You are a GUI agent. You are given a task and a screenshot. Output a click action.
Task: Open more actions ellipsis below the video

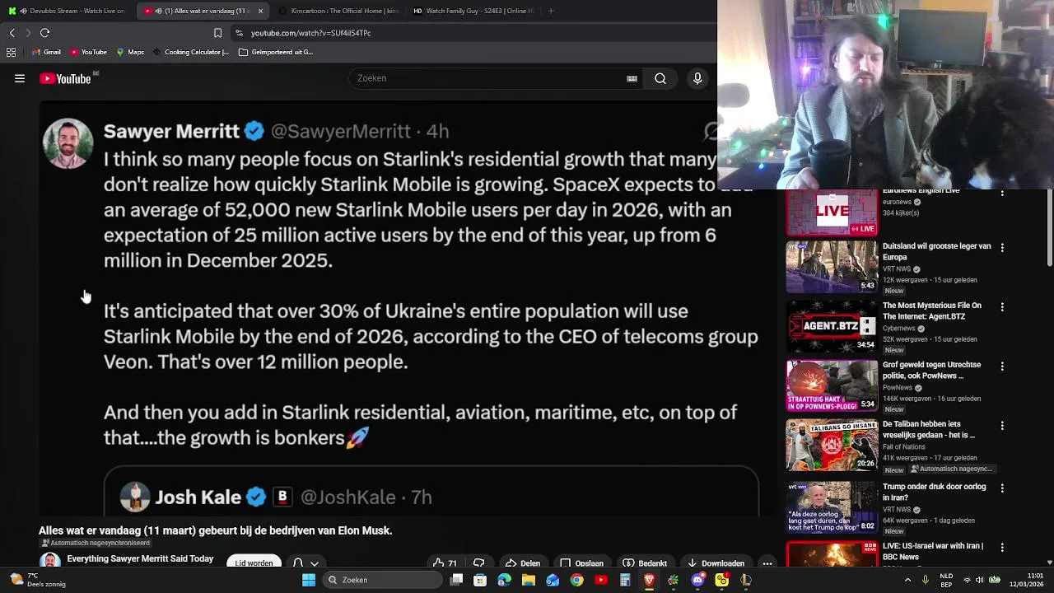tap(767, 563)
